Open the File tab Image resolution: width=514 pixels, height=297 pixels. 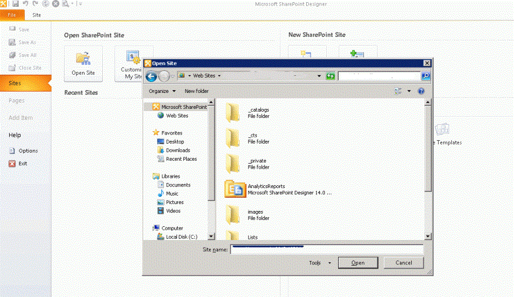coord(12,15)
